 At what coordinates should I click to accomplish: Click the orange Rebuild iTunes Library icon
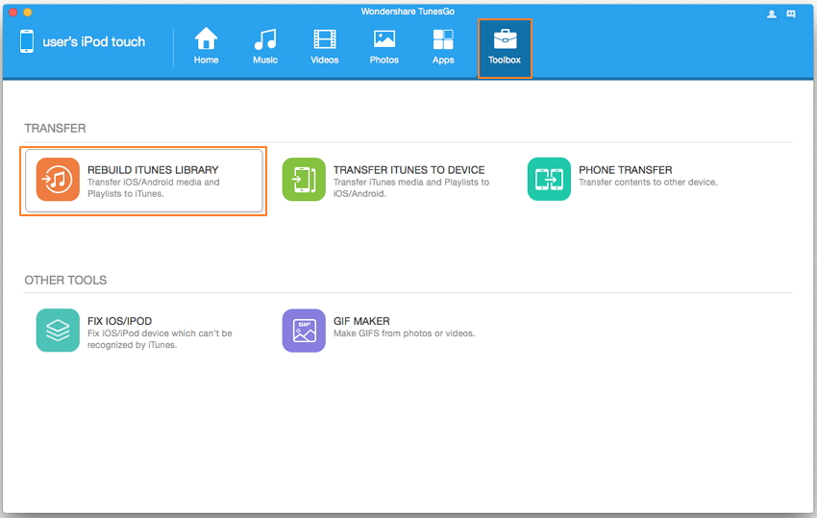(58, 180)
